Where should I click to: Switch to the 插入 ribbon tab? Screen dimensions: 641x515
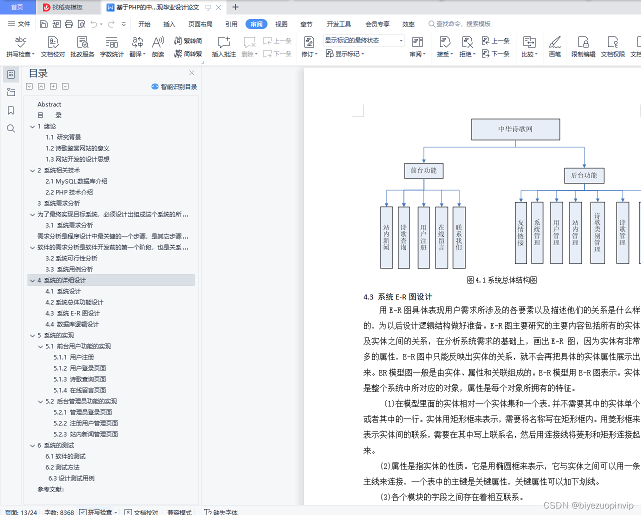click(x=169, y=24)
